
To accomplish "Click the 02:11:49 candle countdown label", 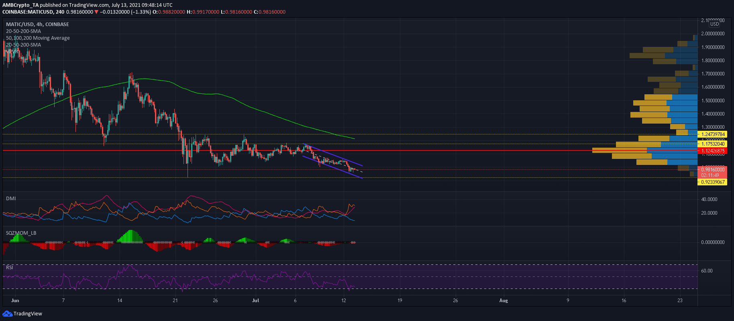I will [710, 175].
